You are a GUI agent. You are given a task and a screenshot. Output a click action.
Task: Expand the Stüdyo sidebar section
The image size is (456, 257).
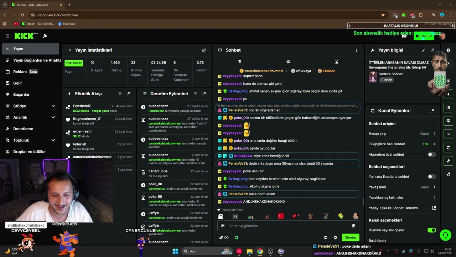click(53, 106)
